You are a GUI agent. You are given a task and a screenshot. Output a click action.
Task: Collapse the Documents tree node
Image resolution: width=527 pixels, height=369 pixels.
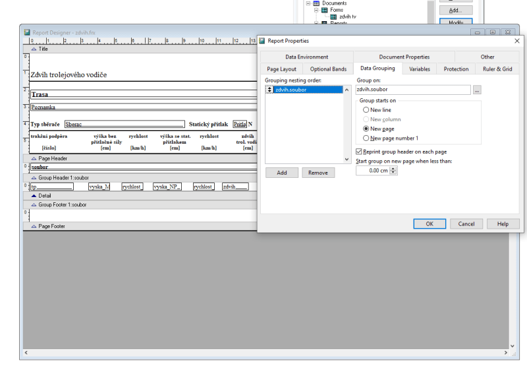pyautogui.click(x=308, y=3)
